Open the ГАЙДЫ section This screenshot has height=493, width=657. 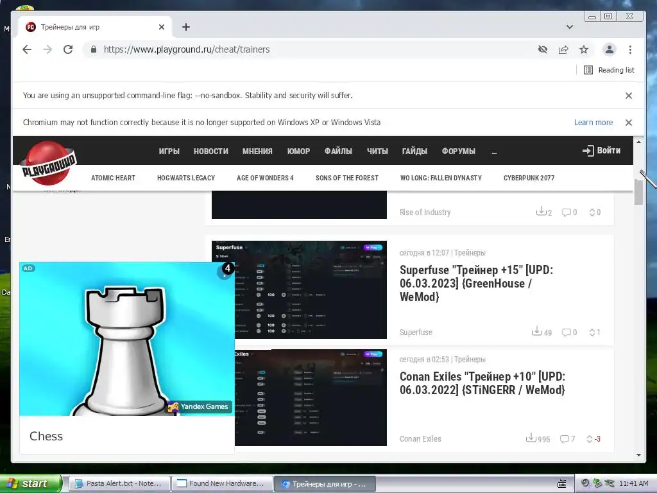[414, 151]
